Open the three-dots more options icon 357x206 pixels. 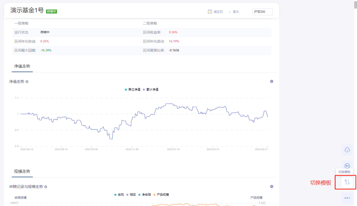(x=347, y=198)
